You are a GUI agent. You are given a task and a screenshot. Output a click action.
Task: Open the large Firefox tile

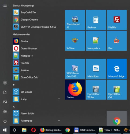tap(75, 90)
